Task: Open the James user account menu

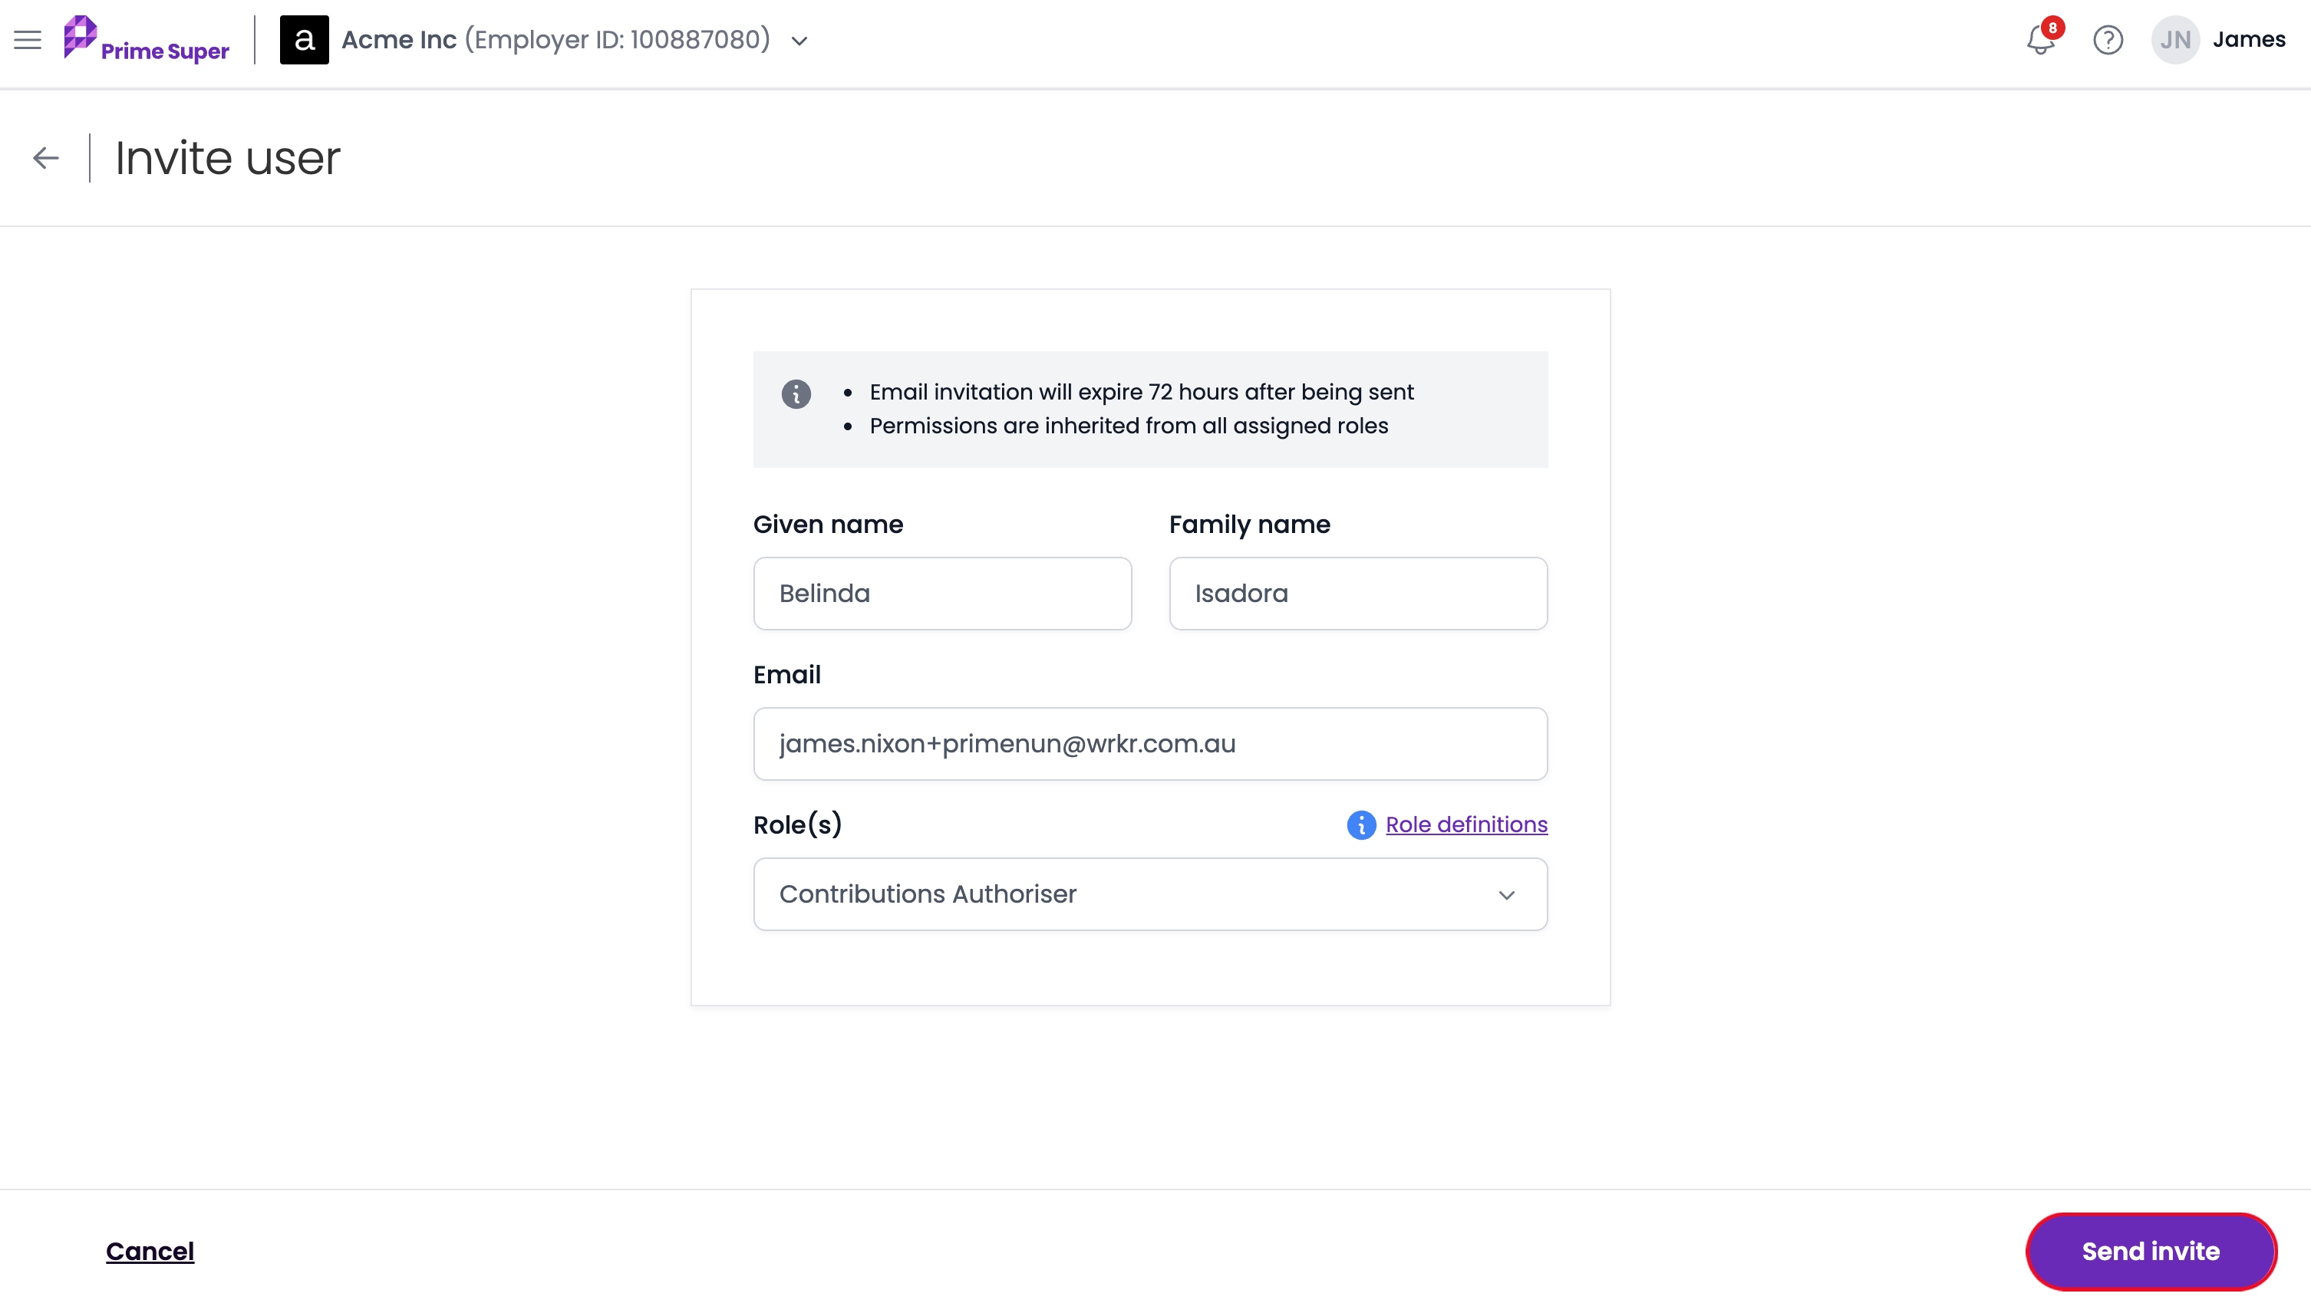Action: click(2249, 39)
